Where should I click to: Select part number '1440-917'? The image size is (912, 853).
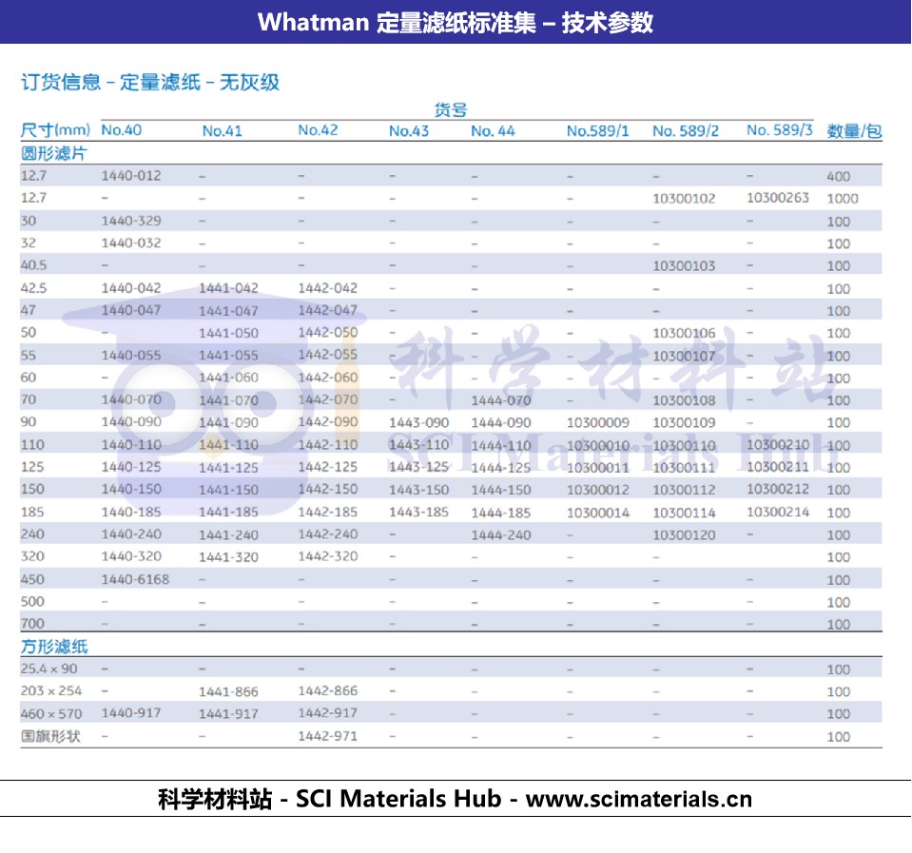(x=131, y=713)
